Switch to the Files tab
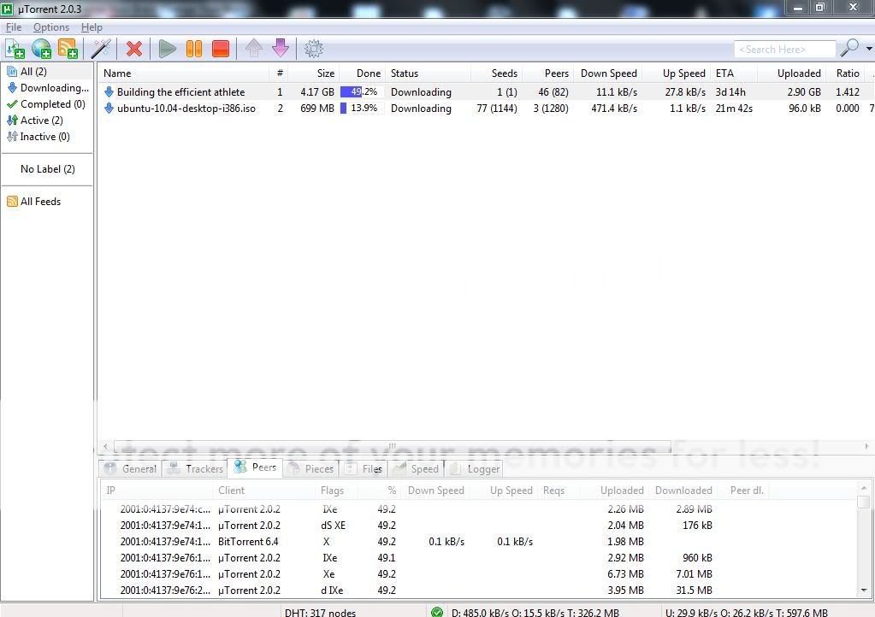 [x=364, y=469]
